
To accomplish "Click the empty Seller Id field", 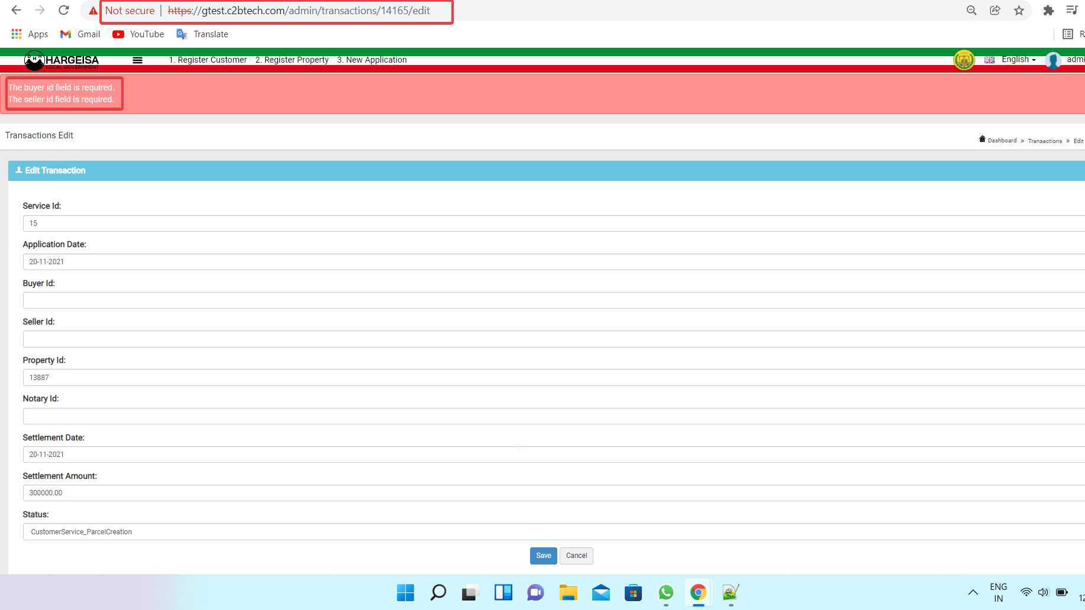I will [554, 339].
